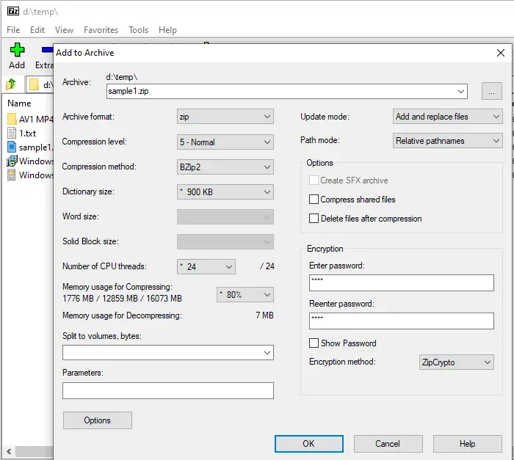Click the disabled Word size dropdown
The width and height of the screenshot is (514, 460).
(x=225, y=217)
